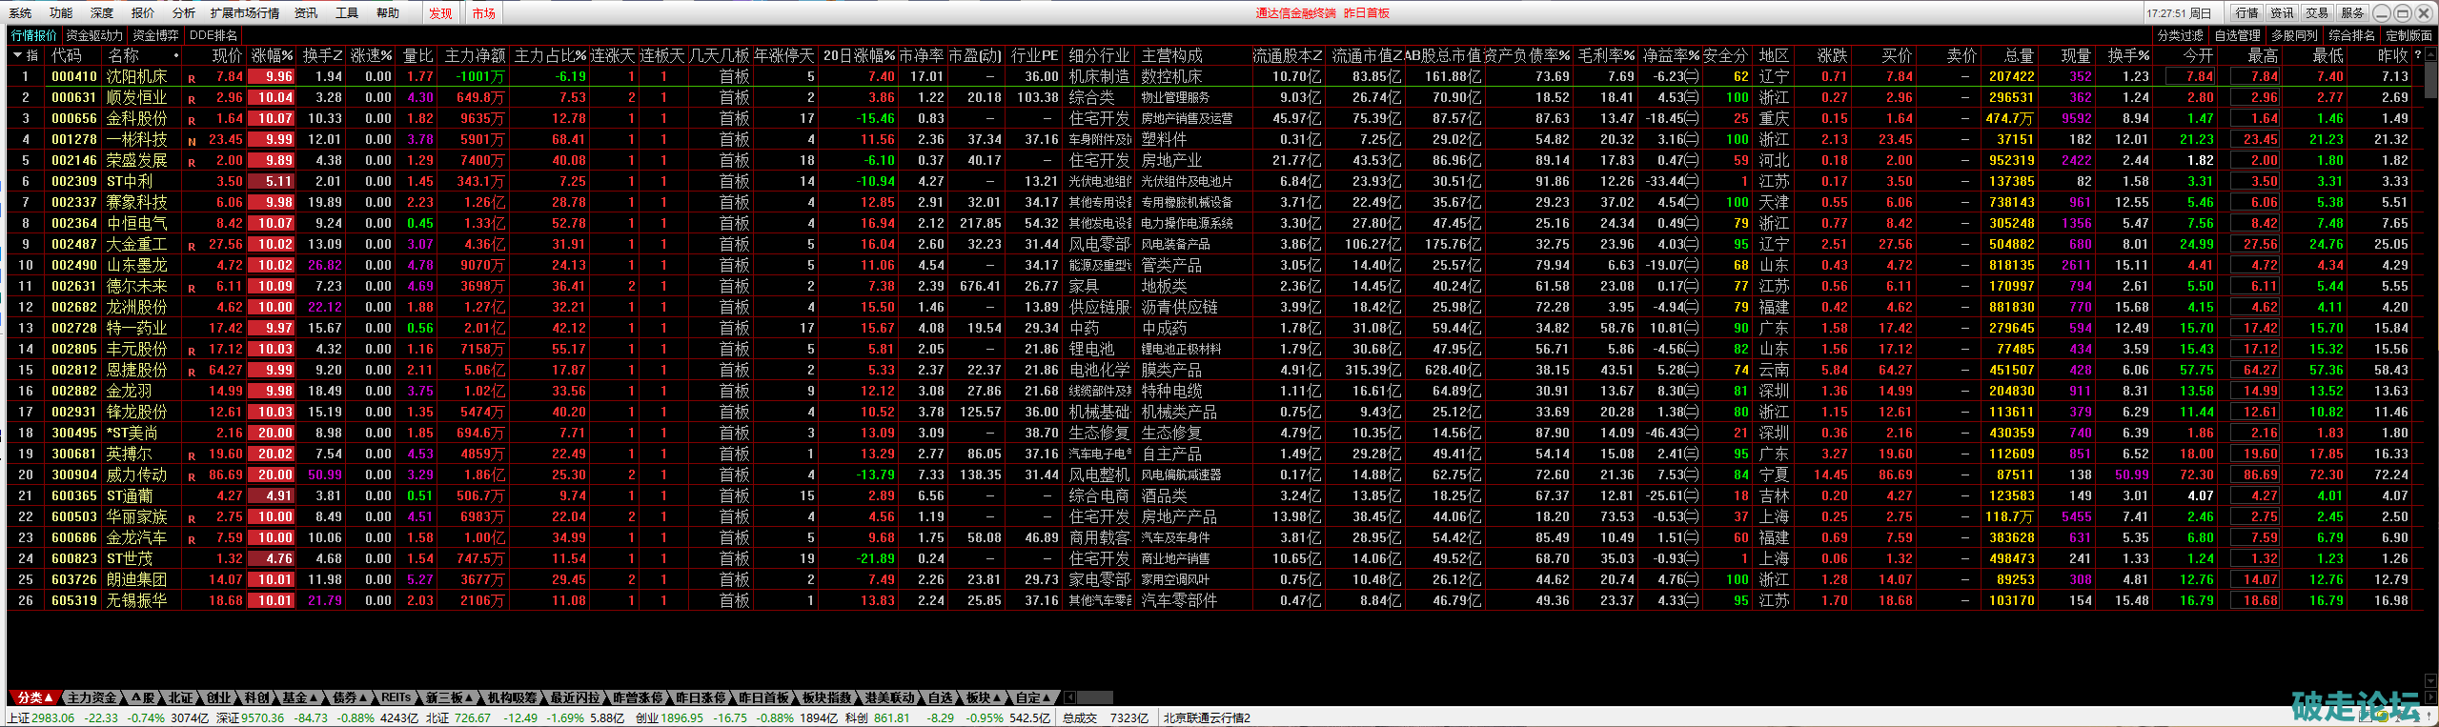This screenshot has width=2439, height=727.
Task: Switch to the 资金驱动力 tab
Action: [94, 35]
